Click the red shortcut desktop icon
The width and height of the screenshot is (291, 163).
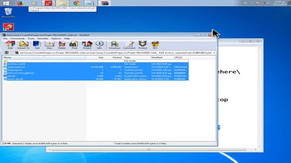tap(8, 27)
